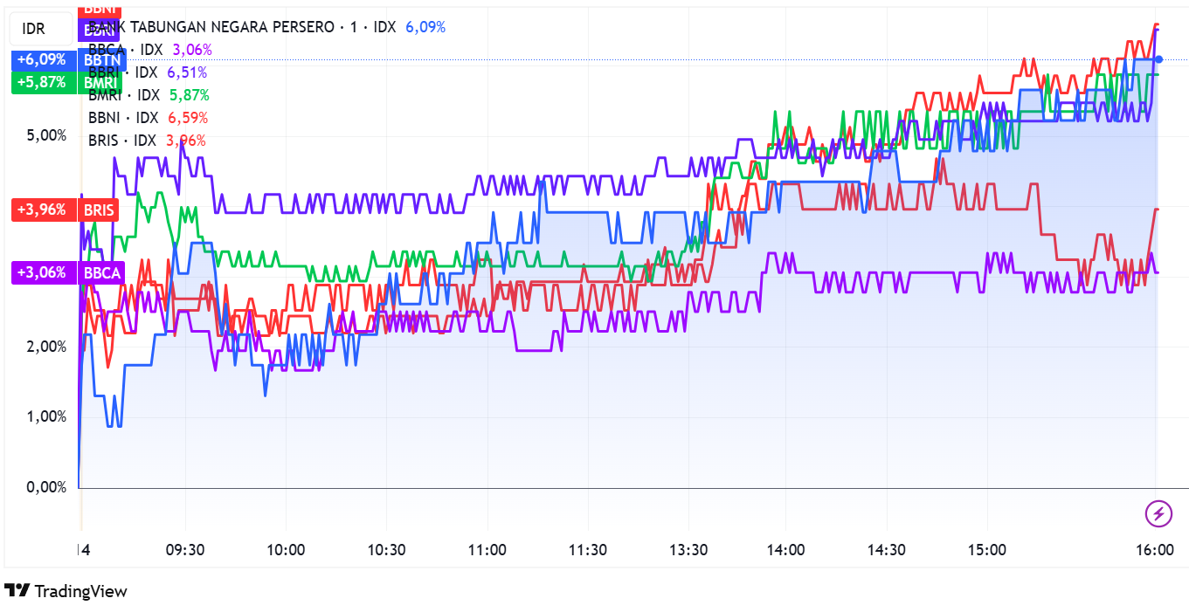1189x612 pixels.
Task: Click the 09:30 time axis label
Action: pos(184,550)
